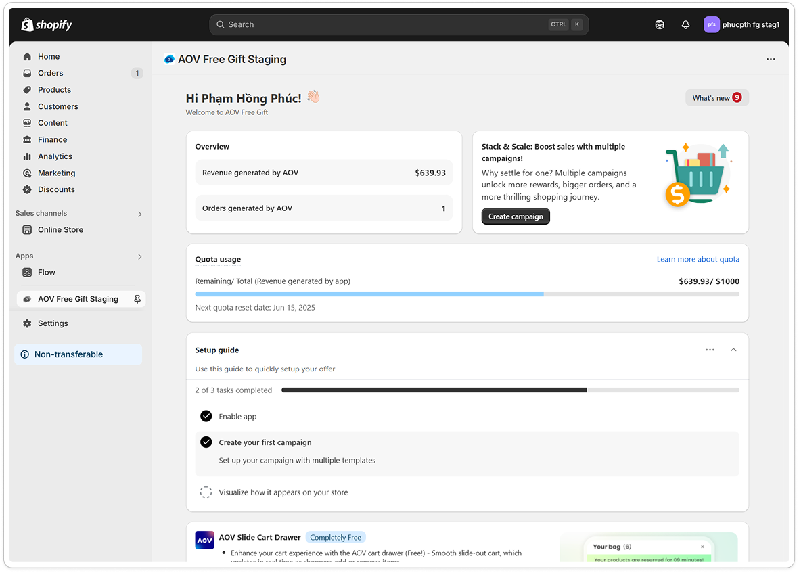Open page header more actions menu

pyautogui.click(x=771, y=59)
